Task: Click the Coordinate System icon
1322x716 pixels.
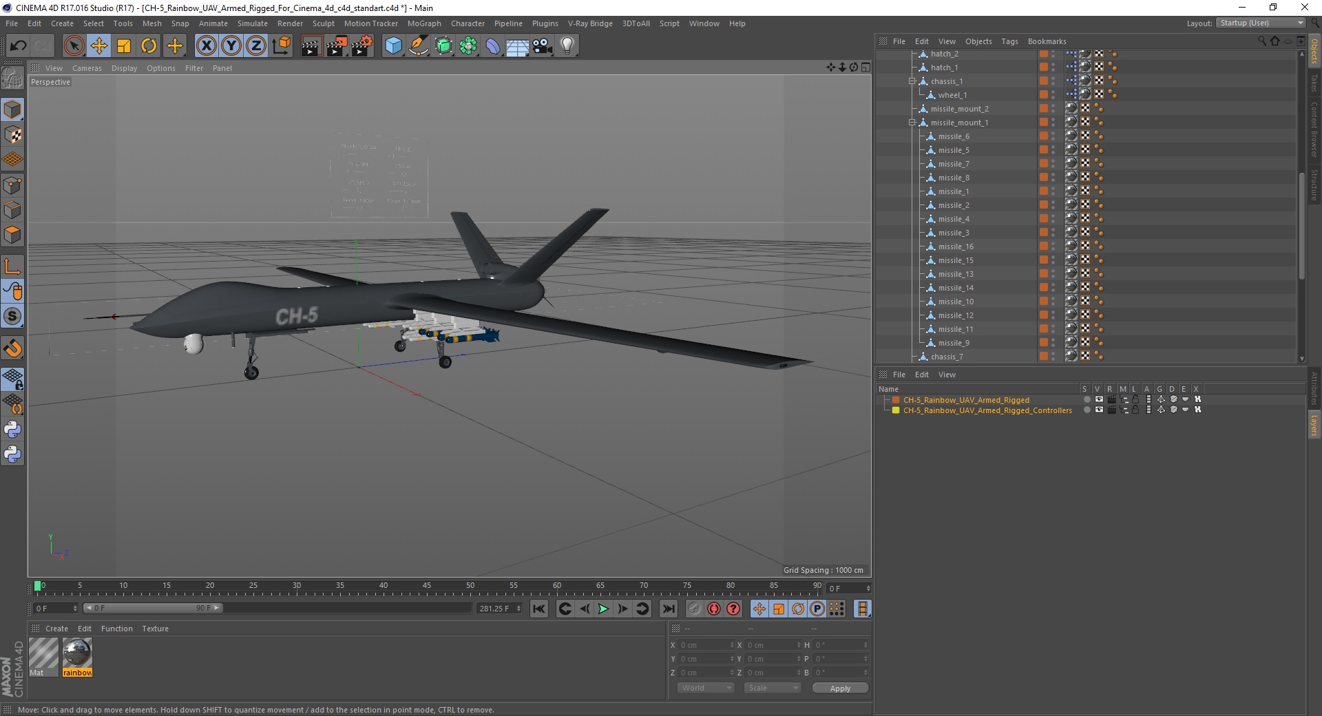Action: coord(281,46)
